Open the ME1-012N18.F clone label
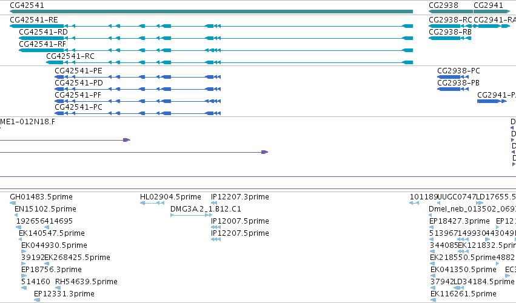The image size is (516, 303). tap(28, 122)
